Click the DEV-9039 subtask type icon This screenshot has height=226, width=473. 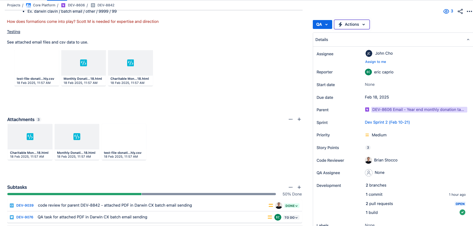click(12, 205)
